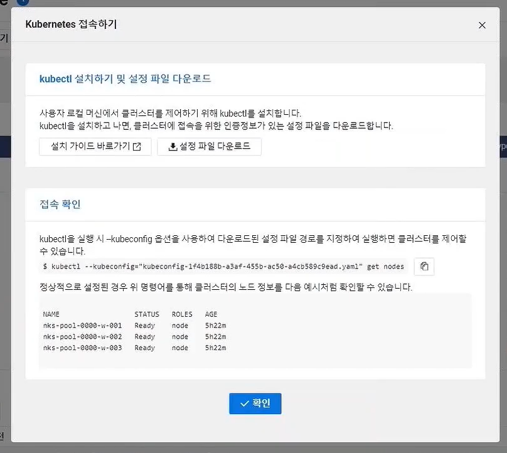Click the ROLES column header
This screenshot has width=507, height=453.
[x=182, y=314]
